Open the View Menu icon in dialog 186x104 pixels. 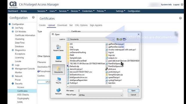click(x=125, y=39)
